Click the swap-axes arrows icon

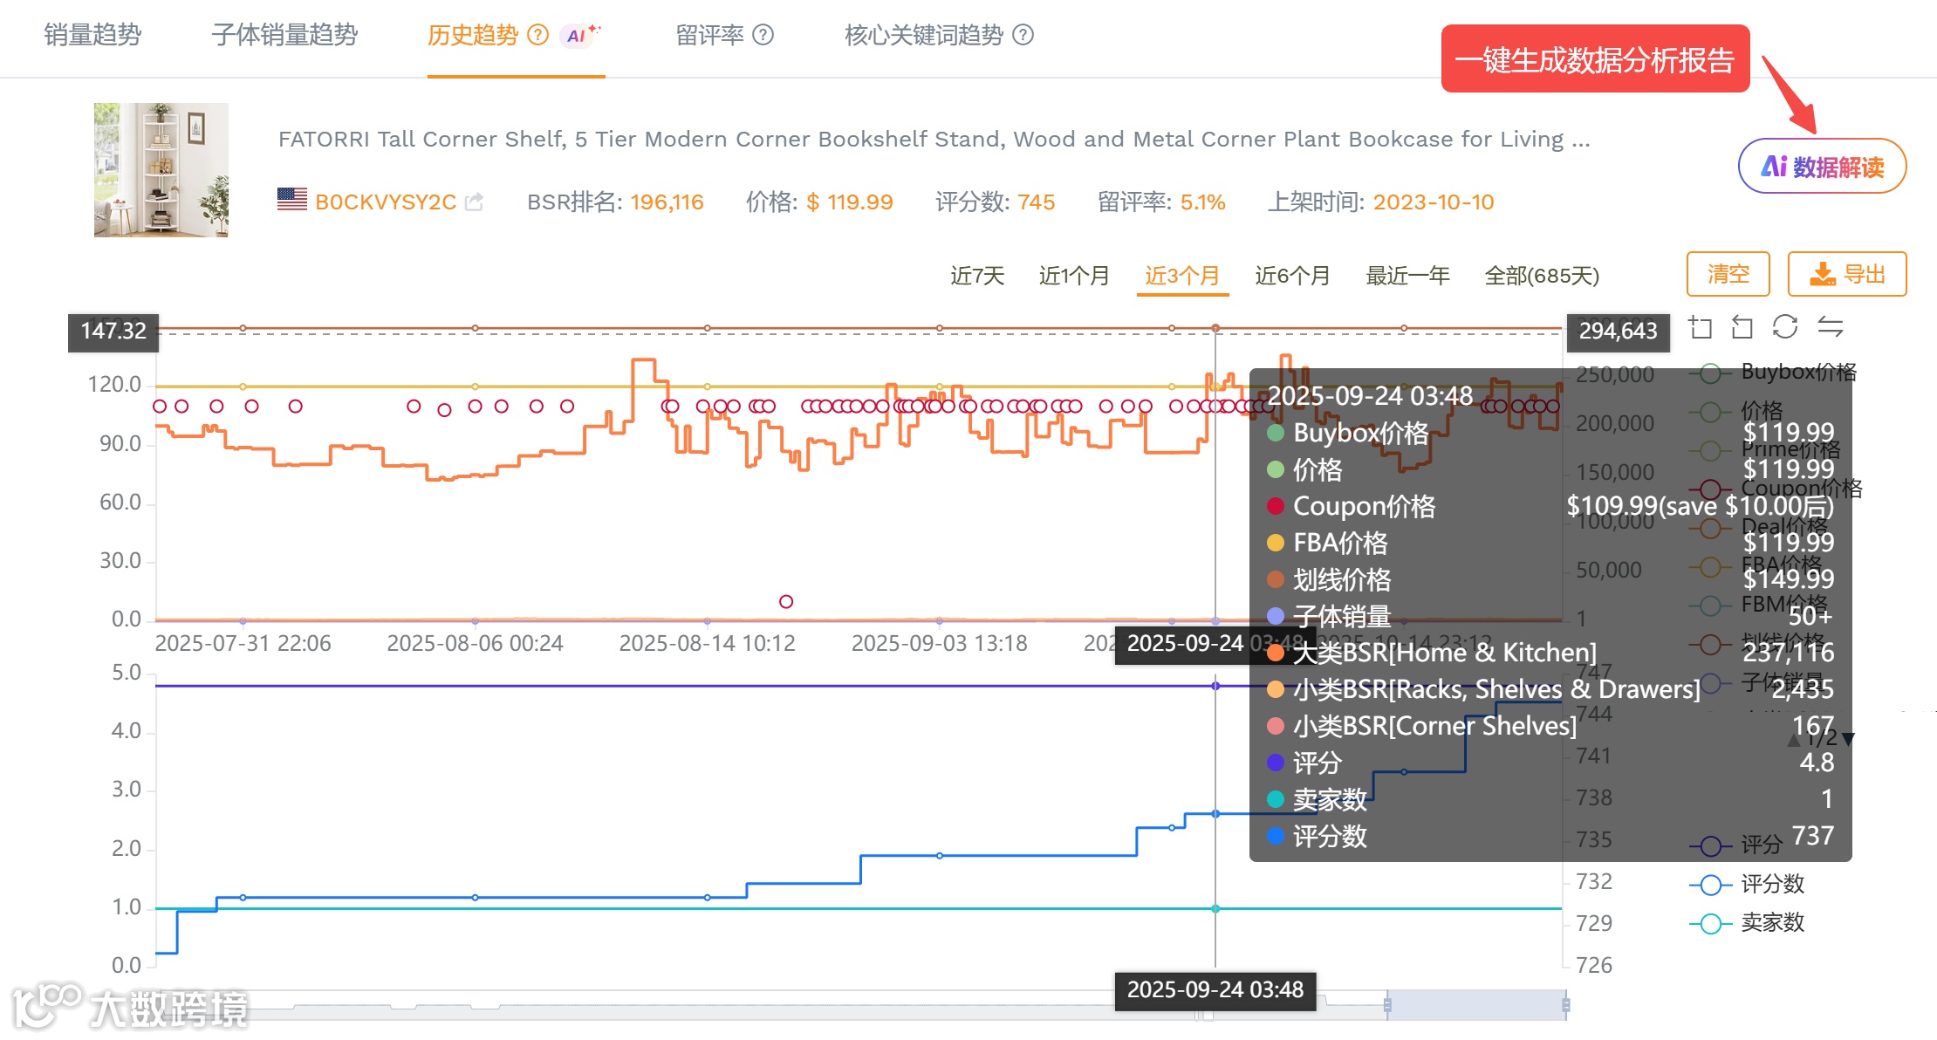(1830, 328)
